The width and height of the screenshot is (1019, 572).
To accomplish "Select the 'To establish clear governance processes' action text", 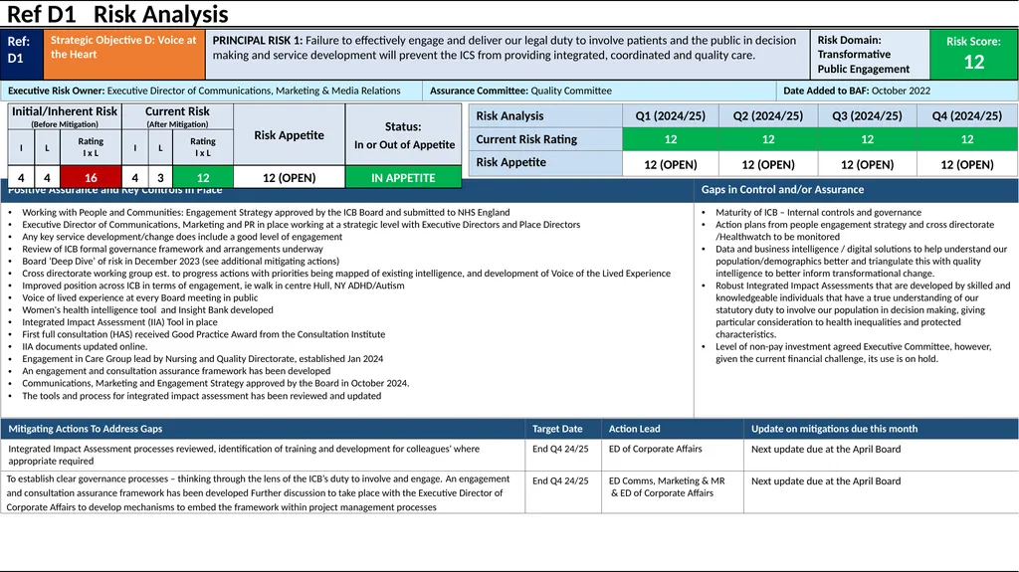I will [258, 492].
